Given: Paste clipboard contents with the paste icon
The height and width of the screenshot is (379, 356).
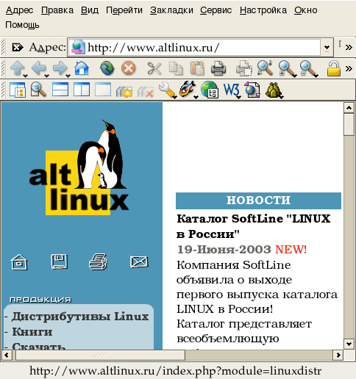Looking at the screenshot, I should click(x=197, y=68).
